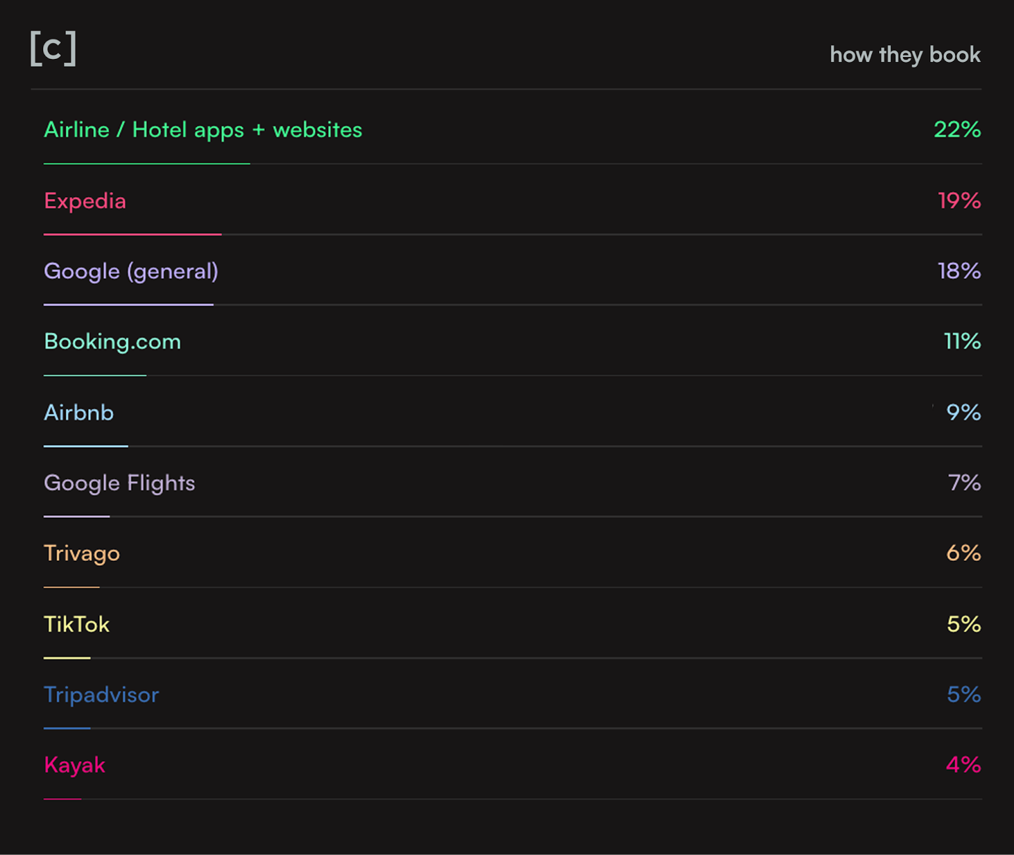Select the 'Google (general)' label

pyautogui.click(x=131, y=271)
